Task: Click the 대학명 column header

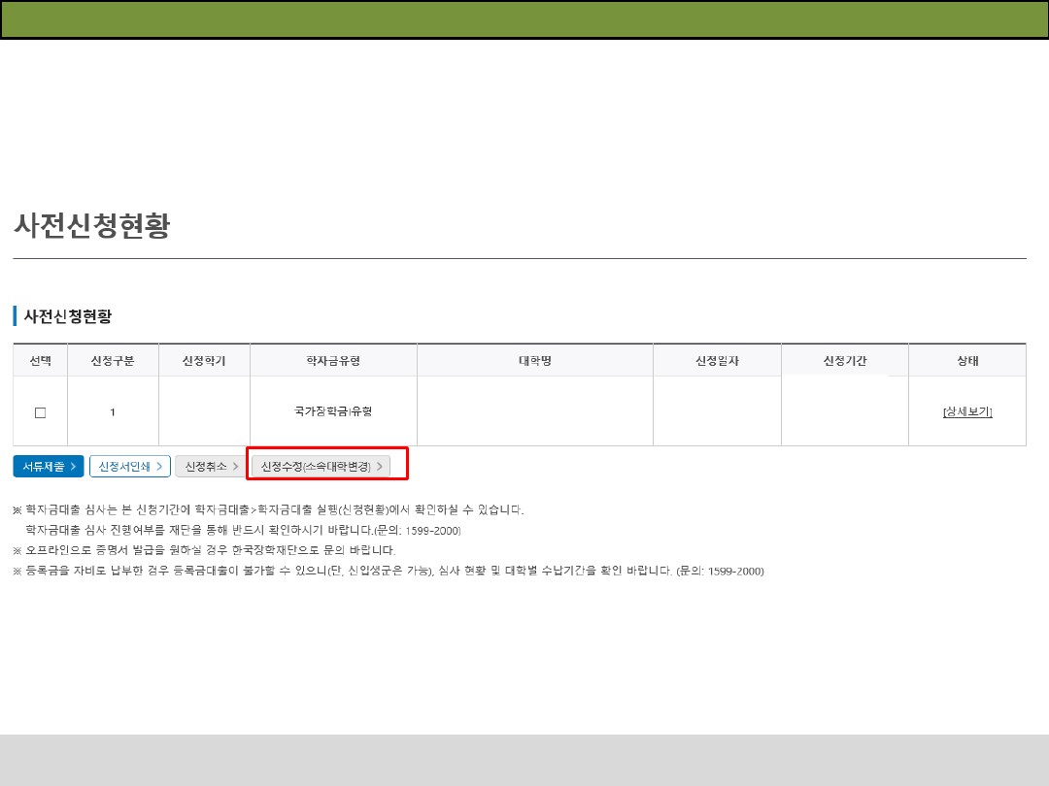Action: pos(534,361)
